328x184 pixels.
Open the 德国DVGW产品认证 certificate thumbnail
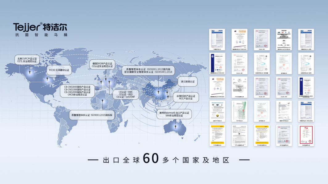284,111
